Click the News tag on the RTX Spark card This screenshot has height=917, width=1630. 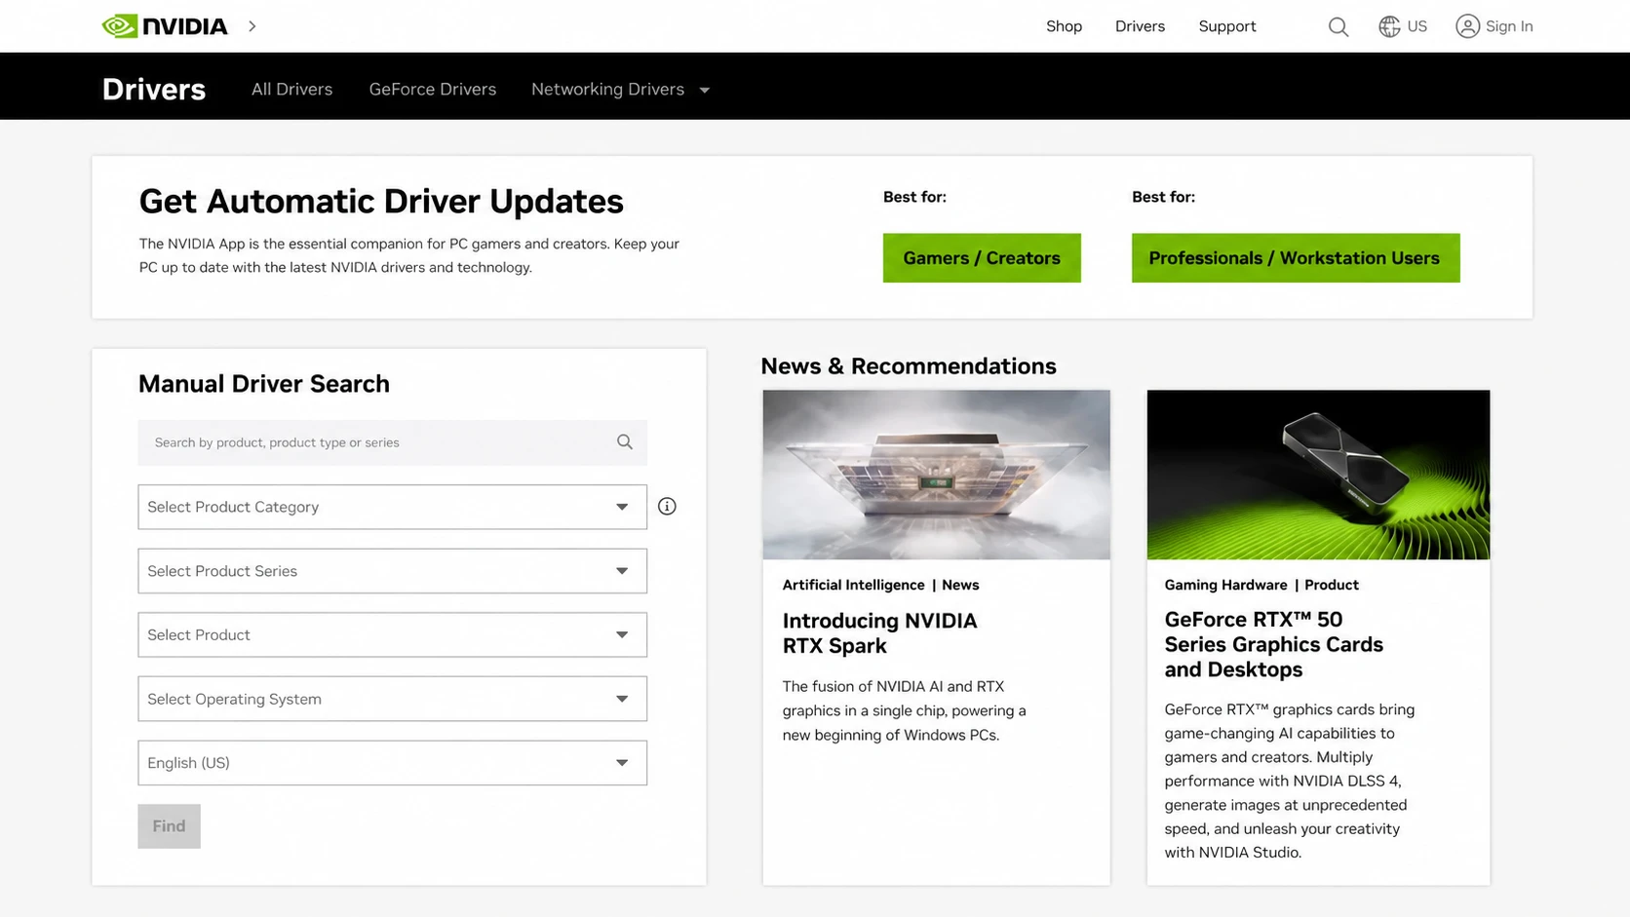pos(960,585)
